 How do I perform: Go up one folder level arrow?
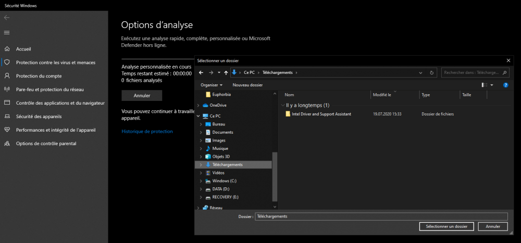[x=225, y=73]
